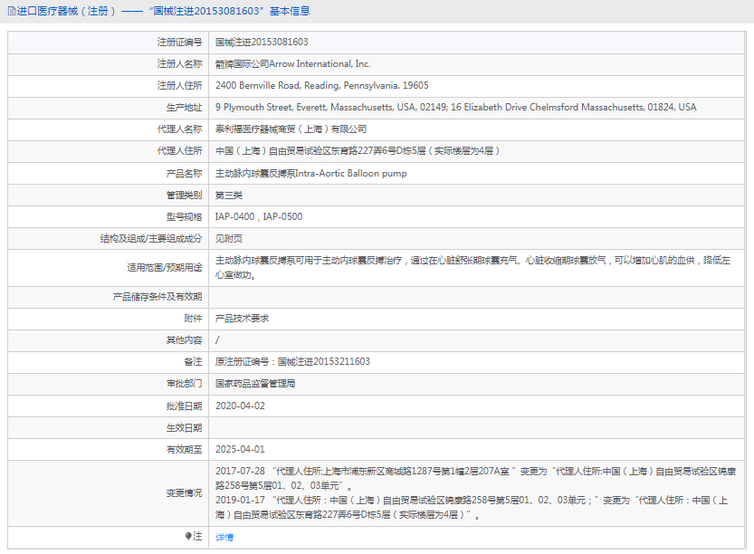Select the slash value in 其他内容 row
Viewport: 754px width, 554px height.
click(217, 340)
